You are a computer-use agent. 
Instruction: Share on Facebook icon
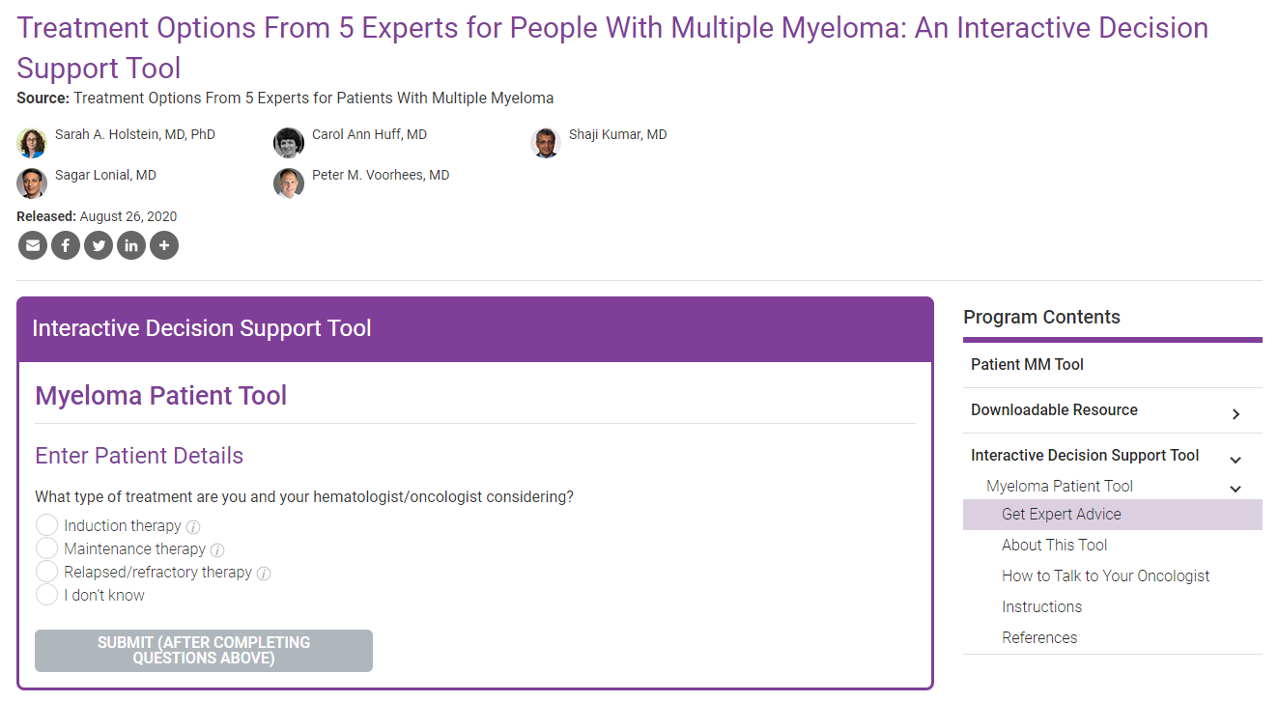coord(66,245)
